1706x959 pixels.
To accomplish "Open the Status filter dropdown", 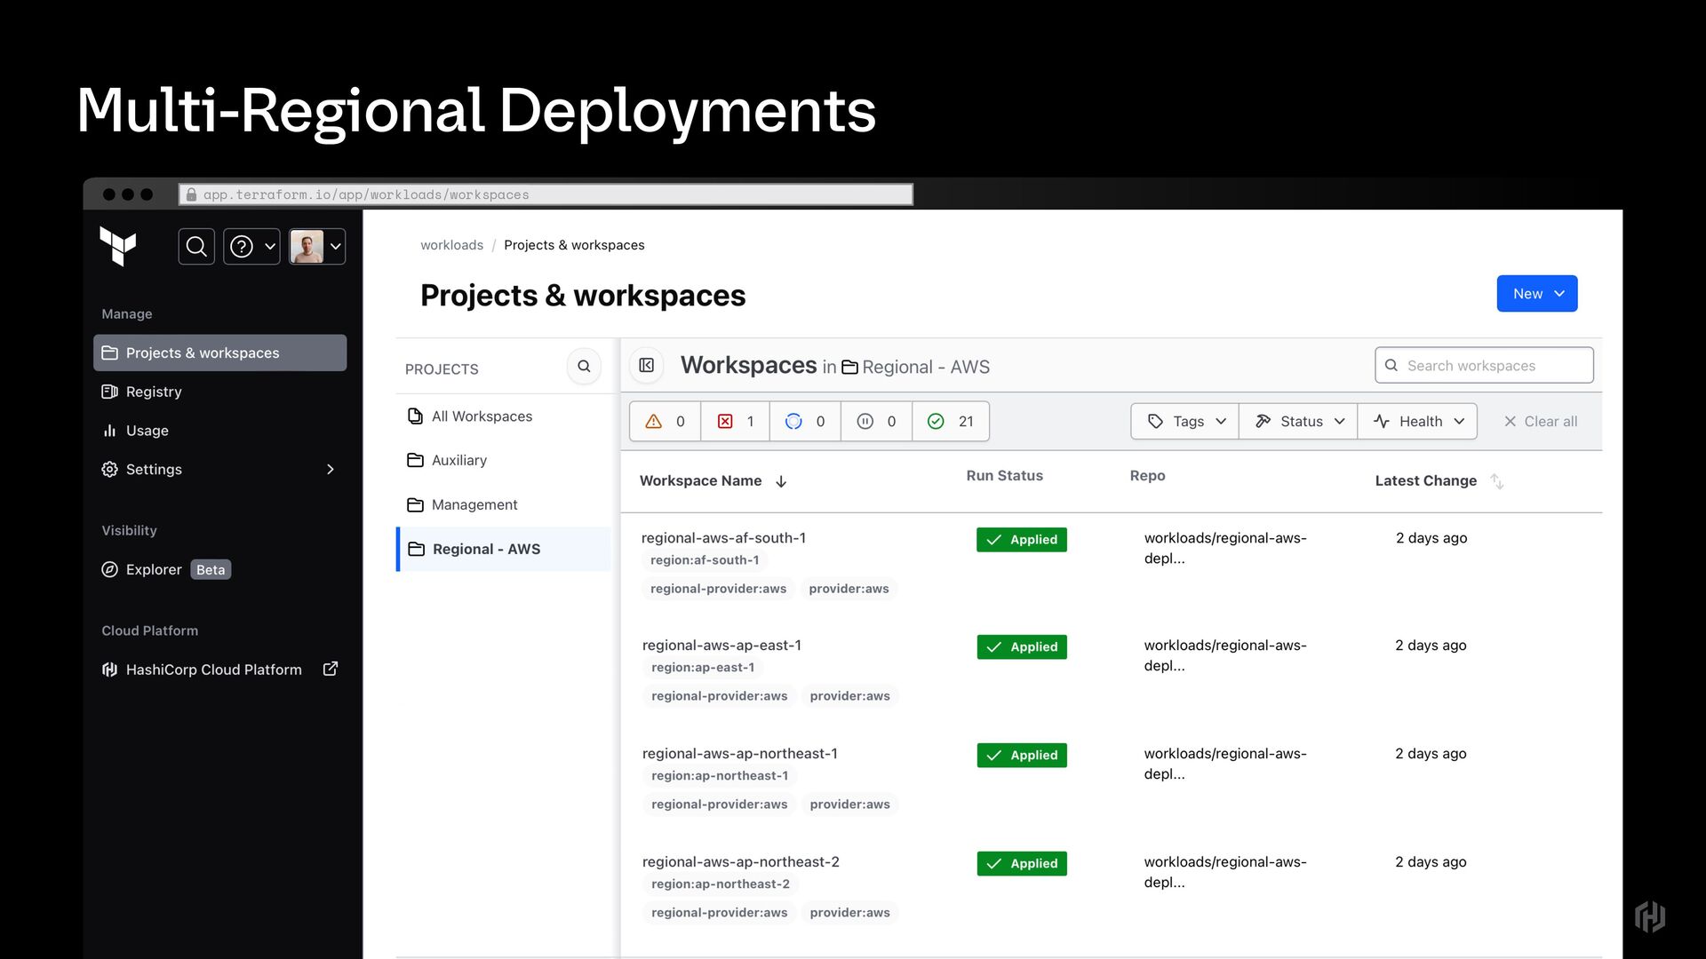I will click(x=1298, y=421).
